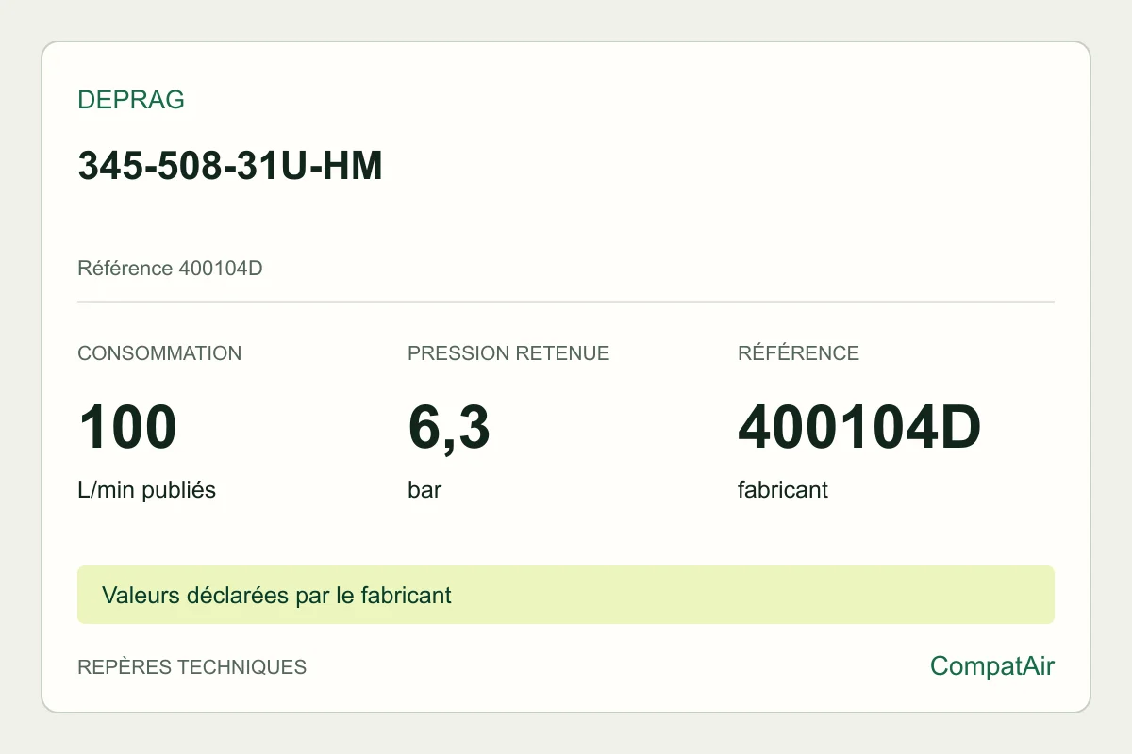Image resolution: width=1132 pixels, height=754 pixels.
Task: Click the 'Valeurs déclarées par le fabricant' banner
Action: pos(566,595)
